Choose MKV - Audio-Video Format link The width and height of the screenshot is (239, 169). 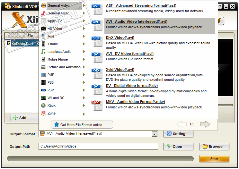point(136,102)
